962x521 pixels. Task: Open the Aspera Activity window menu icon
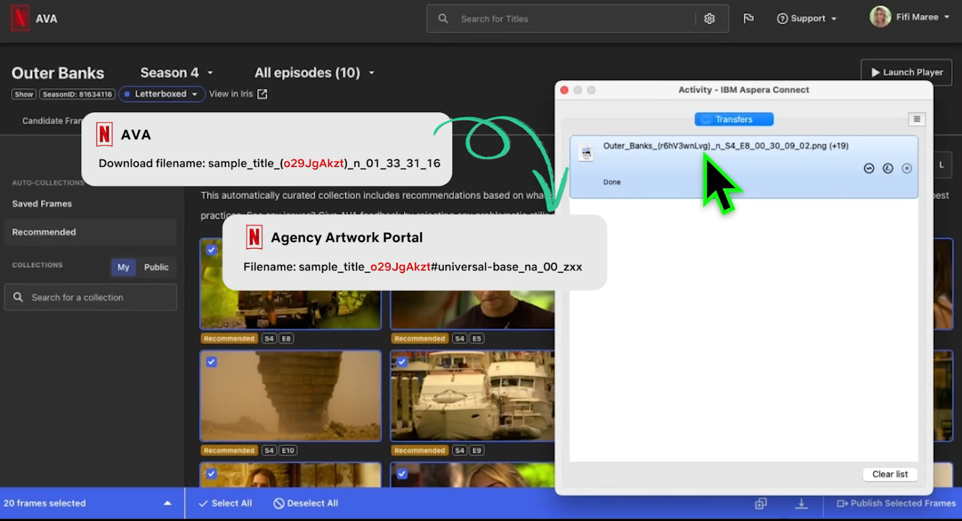(x=916, y=119)
